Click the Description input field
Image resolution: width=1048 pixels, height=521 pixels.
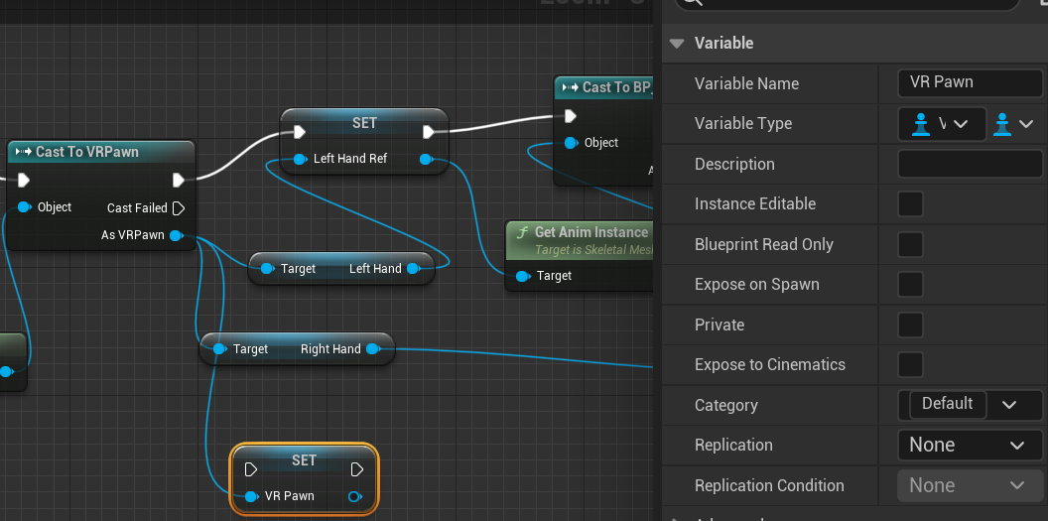(970, 164)
